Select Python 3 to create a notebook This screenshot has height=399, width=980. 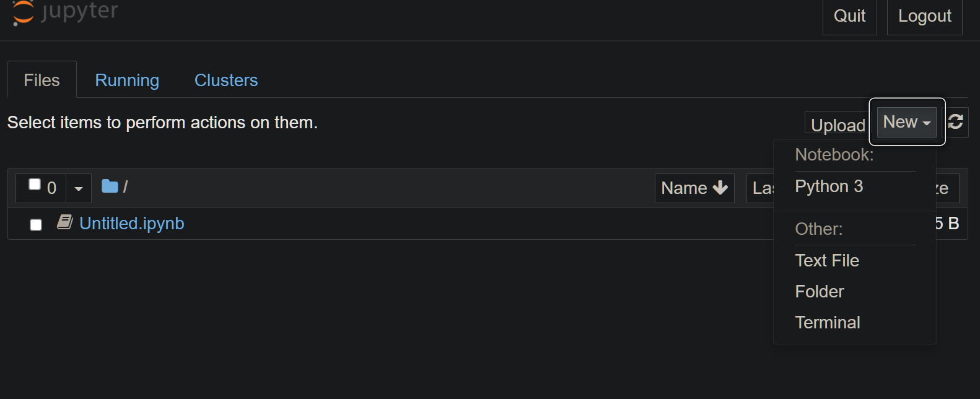(829, 186)
